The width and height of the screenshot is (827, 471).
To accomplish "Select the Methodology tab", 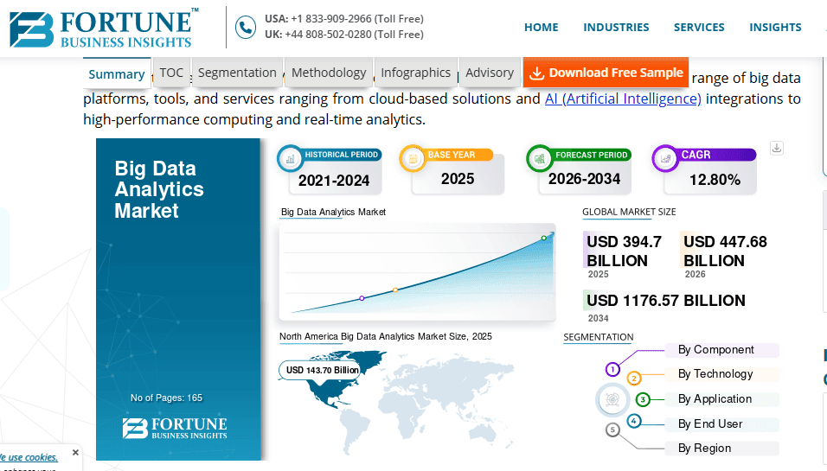I will pos(329,73).
